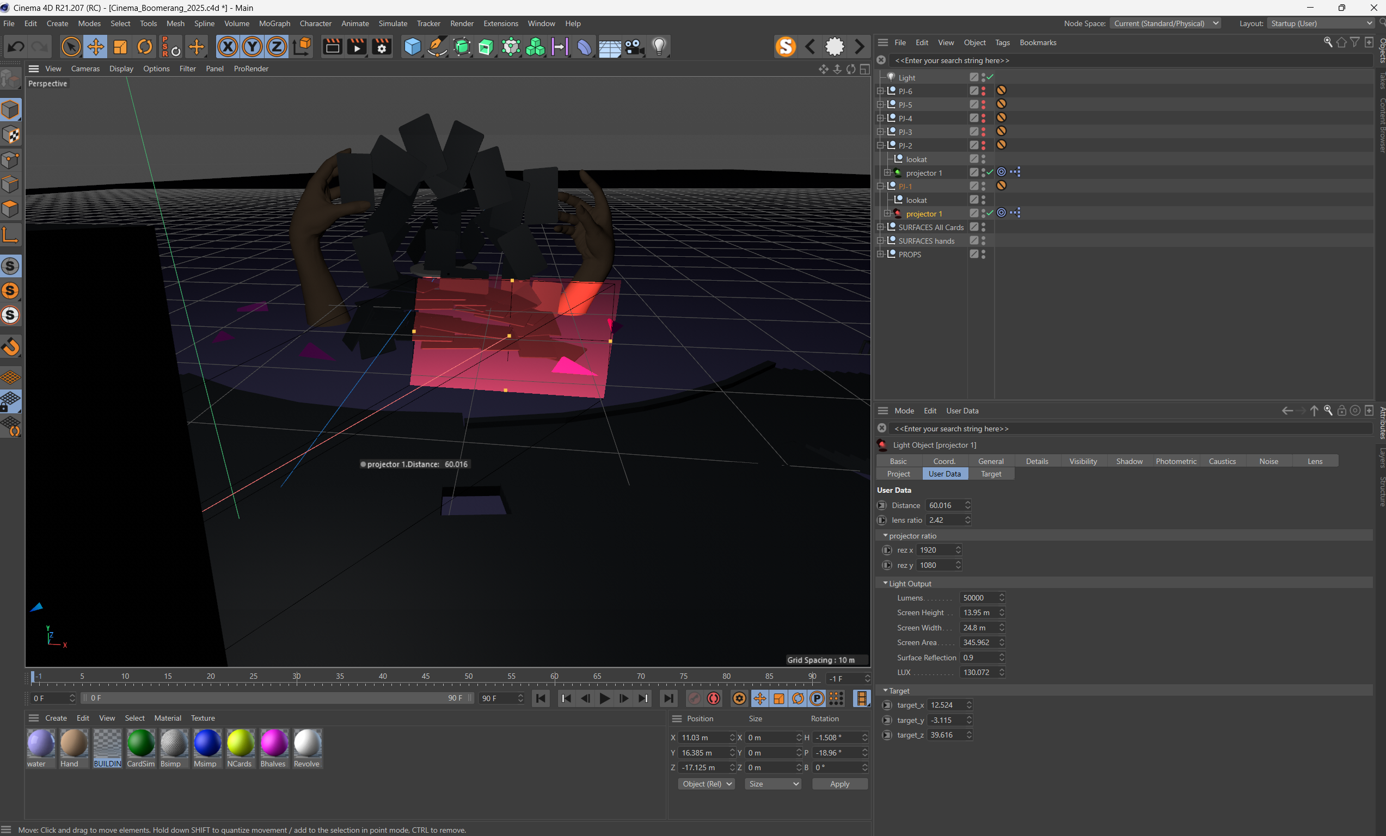Open Edit Render Settings clapperboard icon
The width and height of the screenshot is (1386, 836).
(382, 47)
